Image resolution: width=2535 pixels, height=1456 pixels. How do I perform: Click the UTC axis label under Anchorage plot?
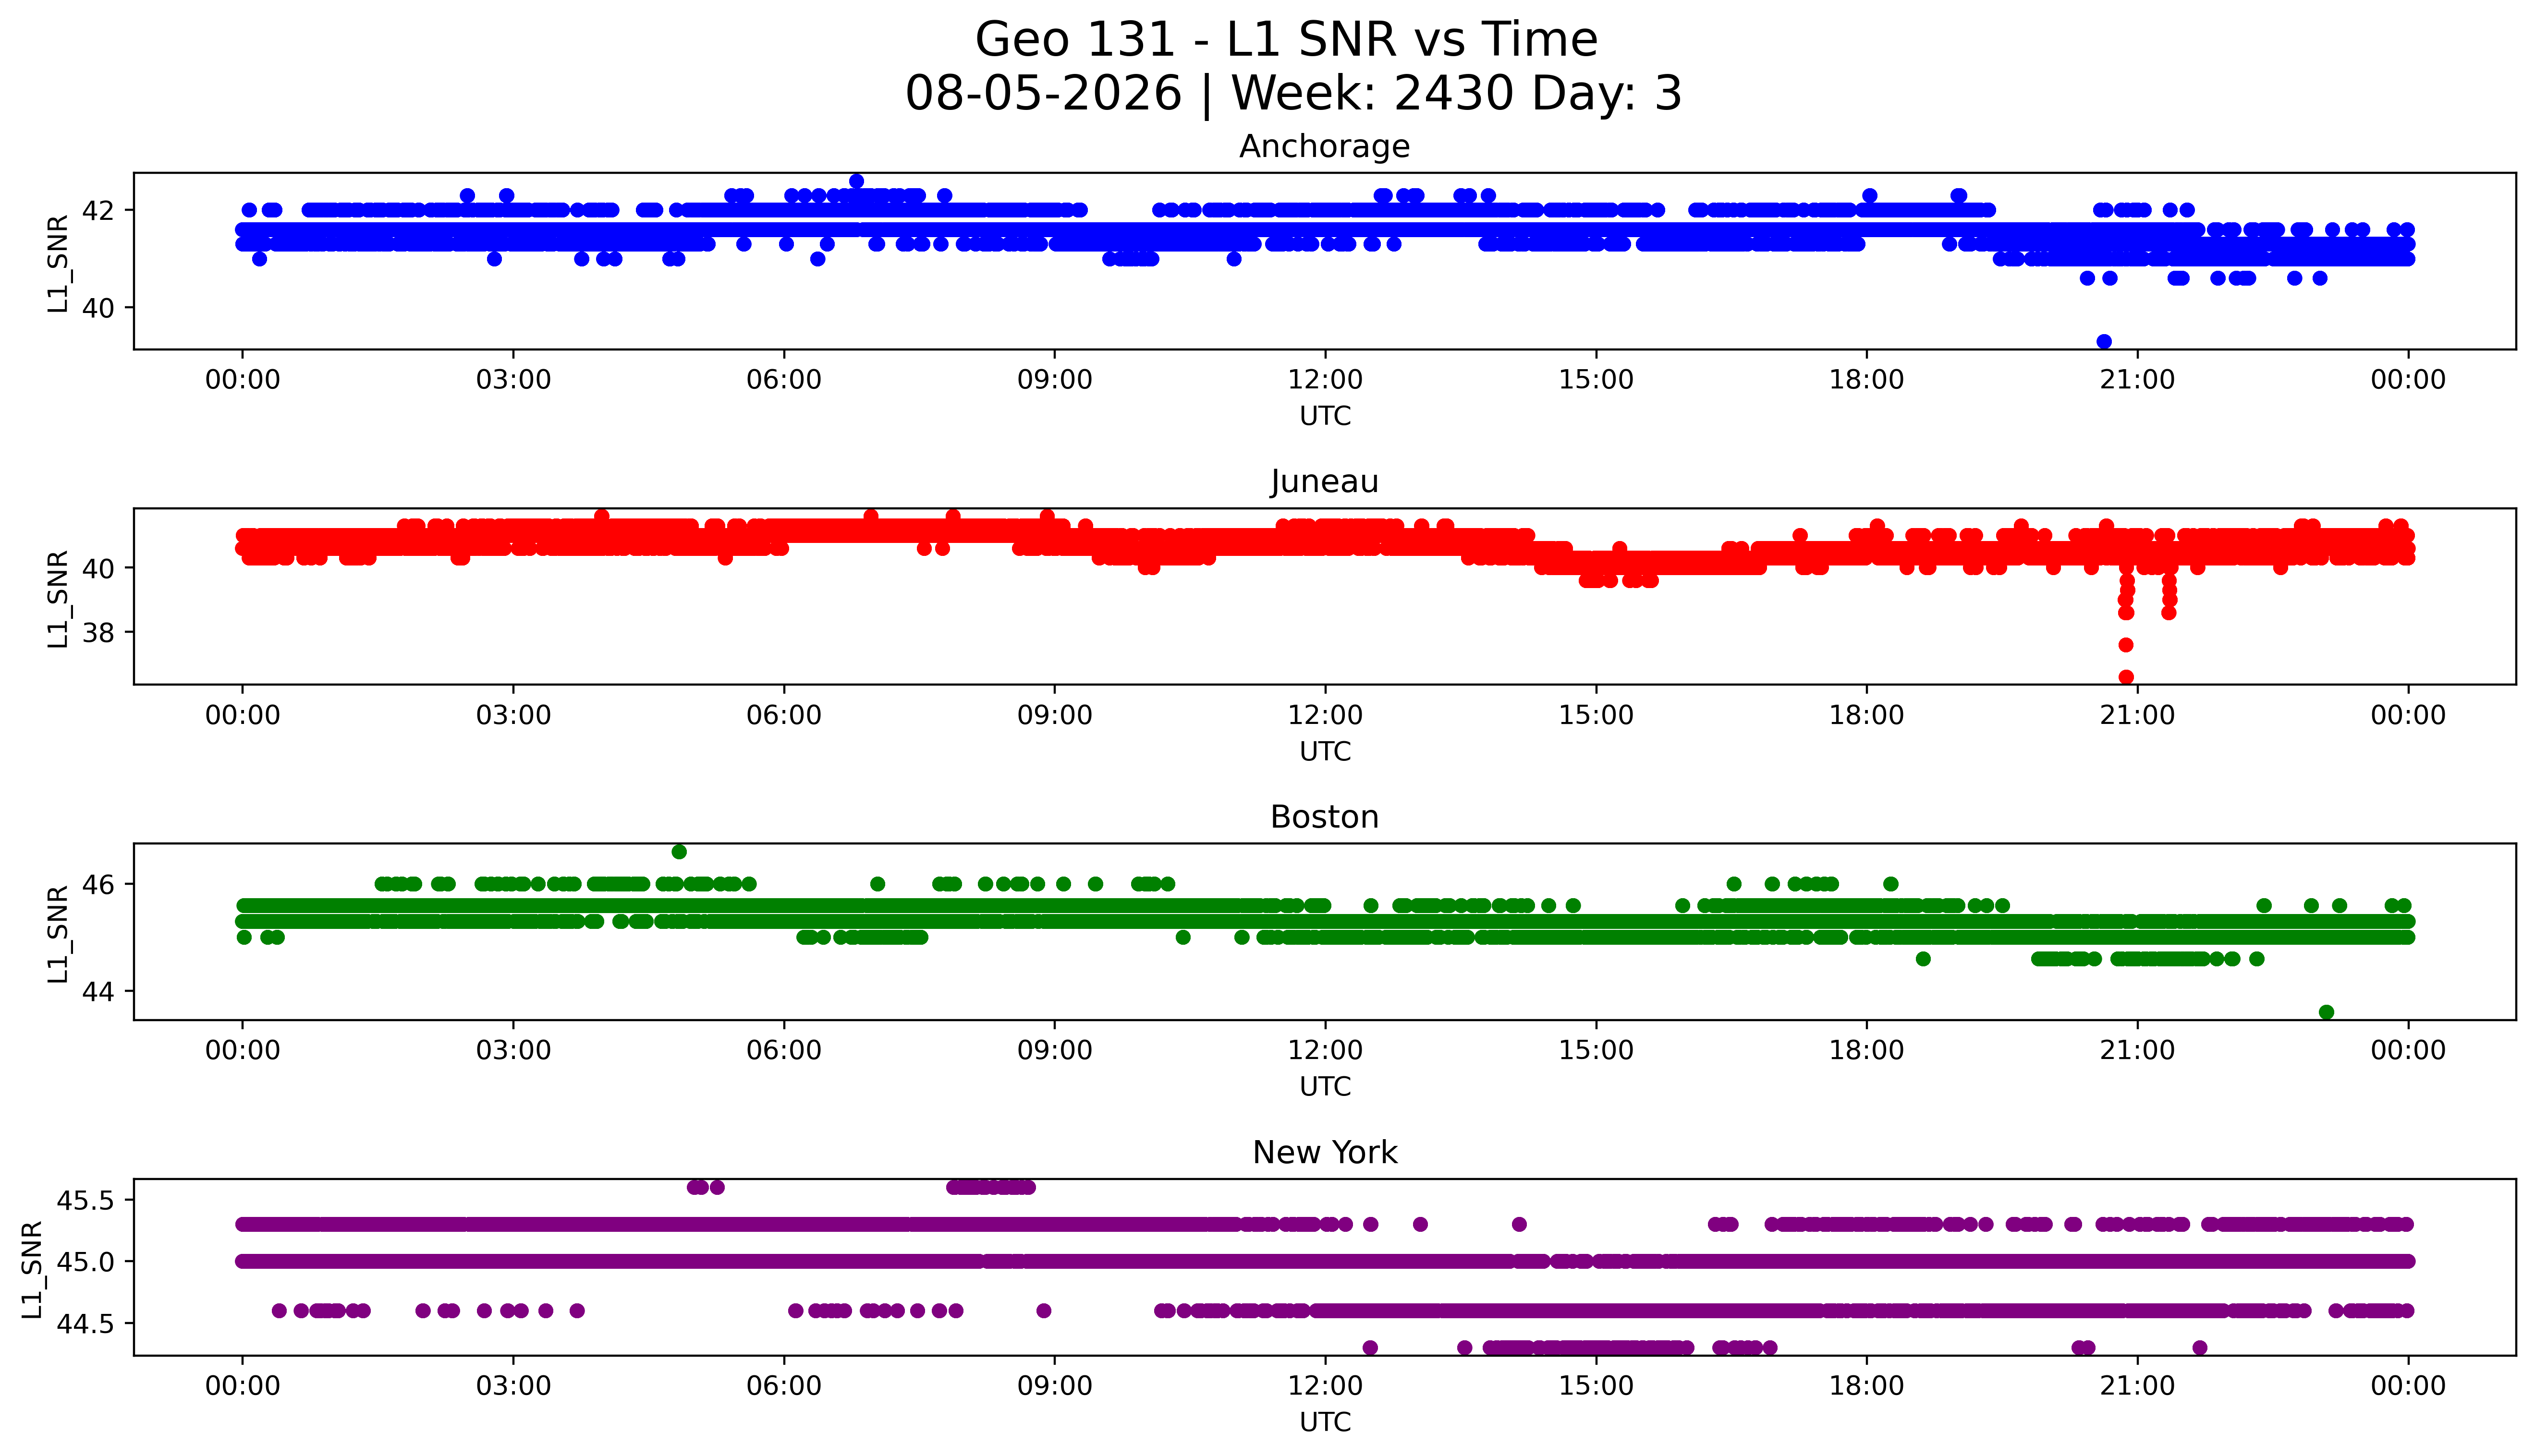click(x=1325, y=416)
